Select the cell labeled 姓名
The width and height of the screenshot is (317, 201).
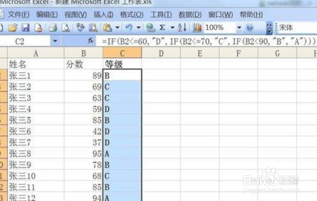point(36,64)
